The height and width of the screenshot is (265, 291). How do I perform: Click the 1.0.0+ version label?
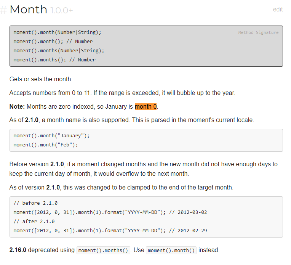pos(62,10)
